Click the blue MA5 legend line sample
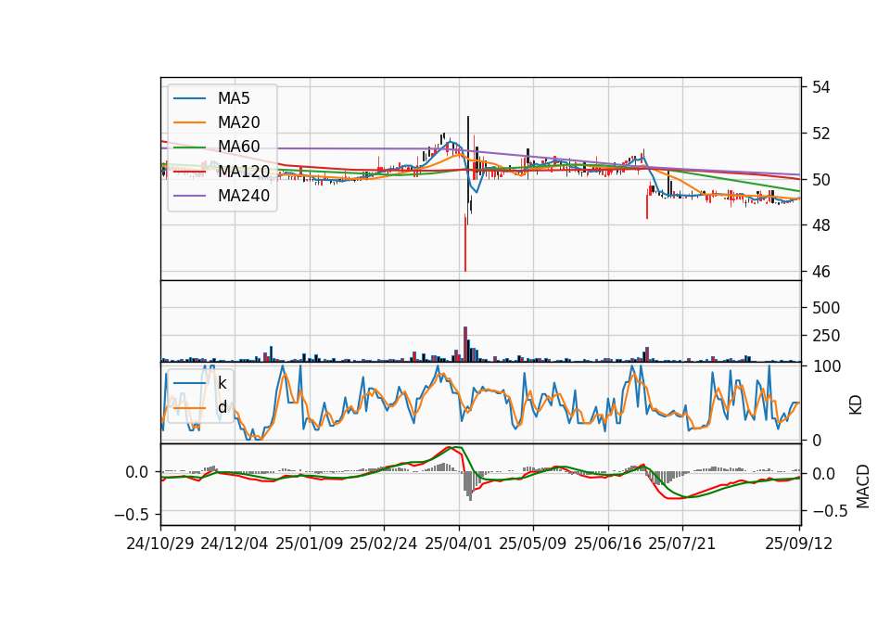 (x=189, y=98)
